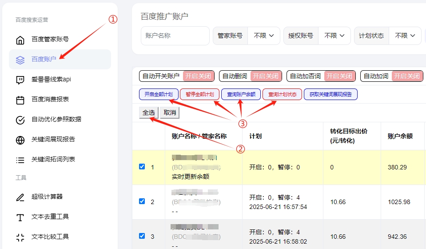
Task: Focus the 账户名称 search field
Action: [x=175, y=36]
